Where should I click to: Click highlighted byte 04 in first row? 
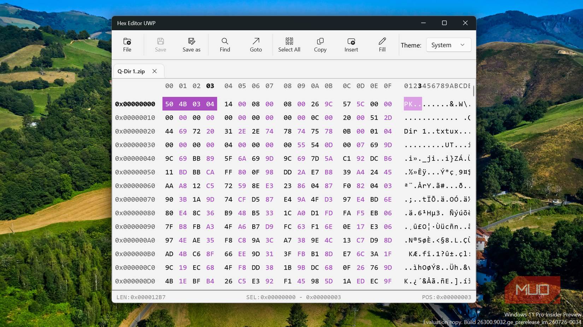click(210, 104)
